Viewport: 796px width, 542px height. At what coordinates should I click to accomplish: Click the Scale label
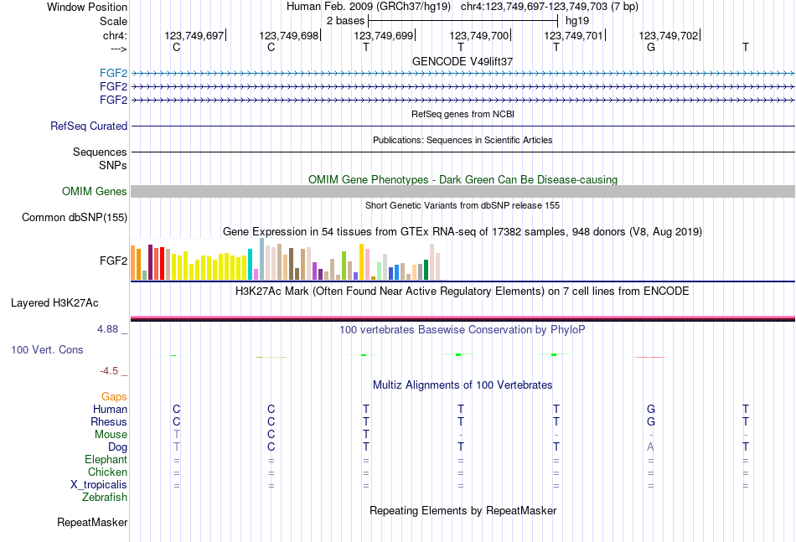pos(113,21)
